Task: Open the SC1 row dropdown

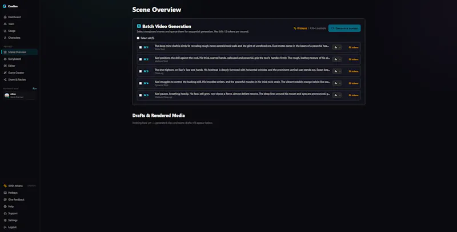Action: click(x=337, y=47)
